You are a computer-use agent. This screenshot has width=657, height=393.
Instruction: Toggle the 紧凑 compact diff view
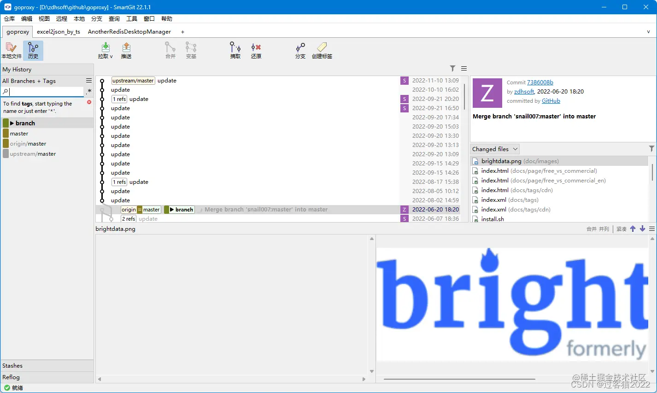(x=622, y=229)
